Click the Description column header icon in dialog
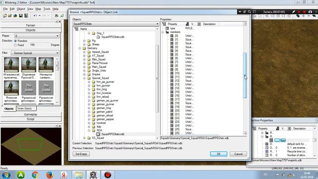The height and width of the screenshot is (179, 318). click(199, 24)
